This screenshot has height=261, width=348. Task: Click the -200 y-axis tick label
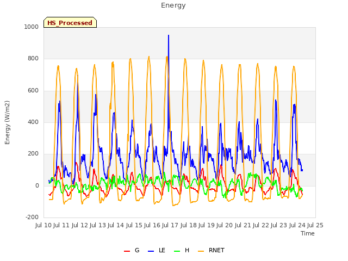[32, 217]
